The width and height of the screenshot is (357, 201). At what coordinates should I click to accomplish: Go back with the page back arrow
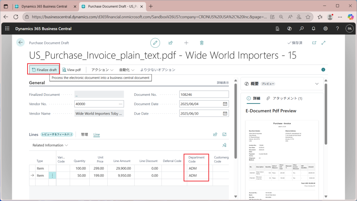pyautogui.click(x=21, y=42)
